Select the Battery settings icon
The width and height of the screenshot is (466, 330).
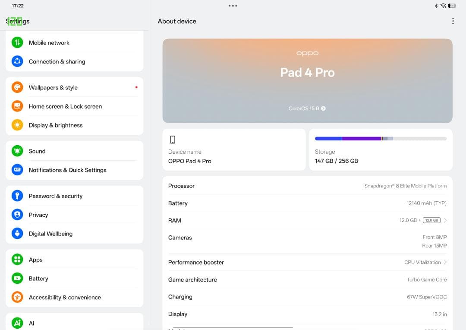point(17,279)
